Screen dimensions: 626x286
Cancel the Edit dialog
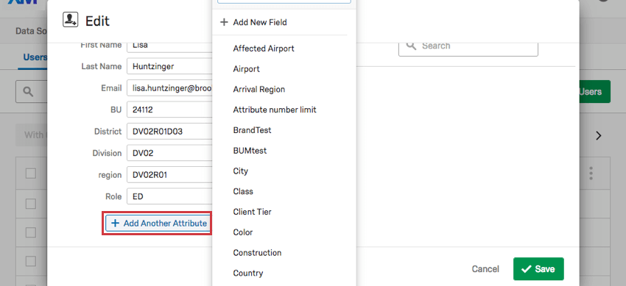tap(485, 269)
